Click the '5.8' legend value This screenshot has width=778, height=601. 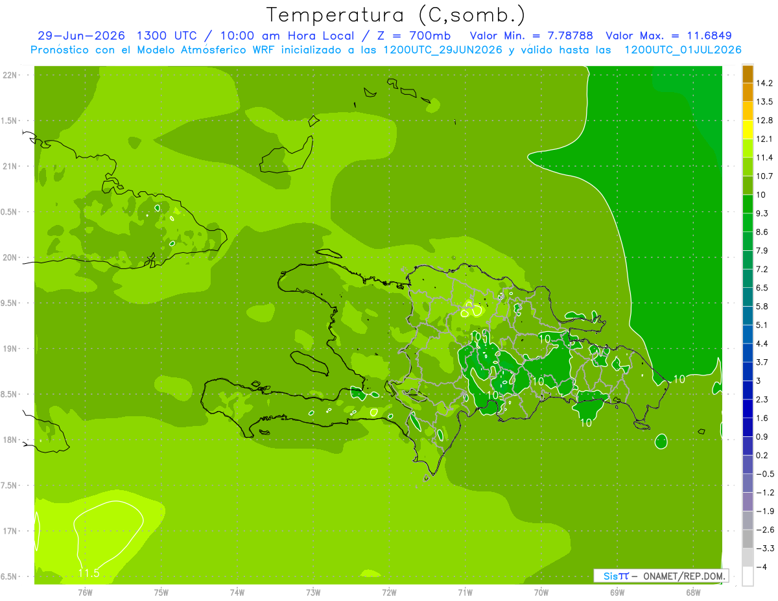coord(762,307)
